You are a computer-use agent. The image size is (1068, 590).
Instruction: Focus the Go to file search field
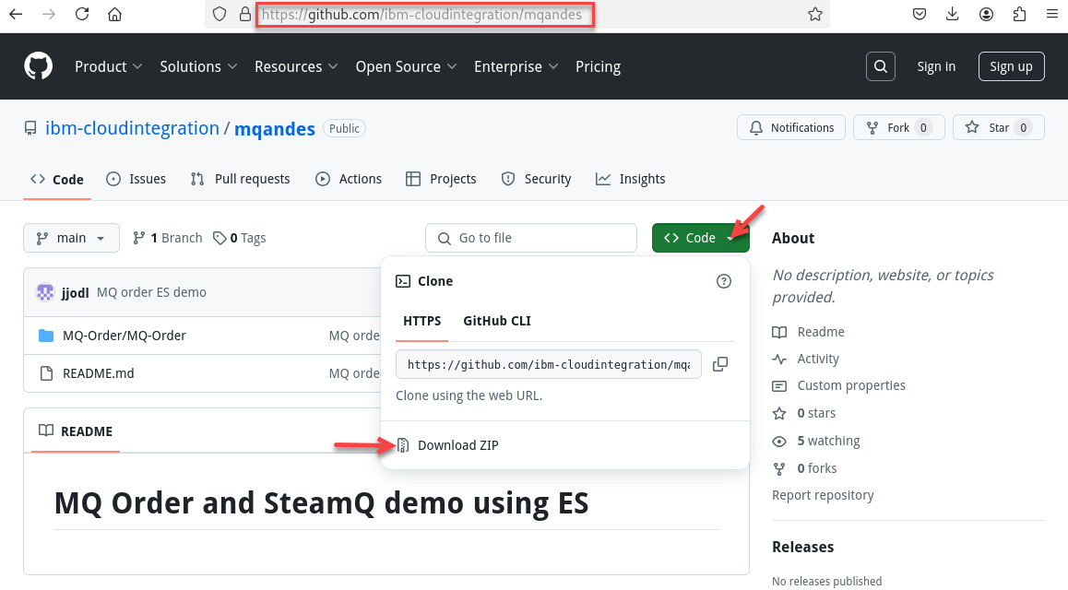point(531,238)
